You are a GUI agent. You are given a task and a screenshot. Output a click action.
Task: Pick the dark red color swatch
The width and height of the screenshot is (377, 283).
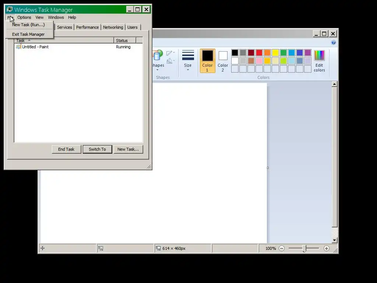point(251,53)
